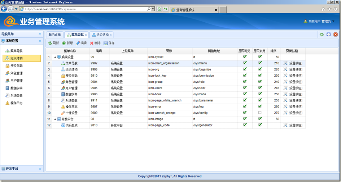Click the green 新增 add icon
The height and width of the screenshot is (182, 341).
click(x=64, y=43)
